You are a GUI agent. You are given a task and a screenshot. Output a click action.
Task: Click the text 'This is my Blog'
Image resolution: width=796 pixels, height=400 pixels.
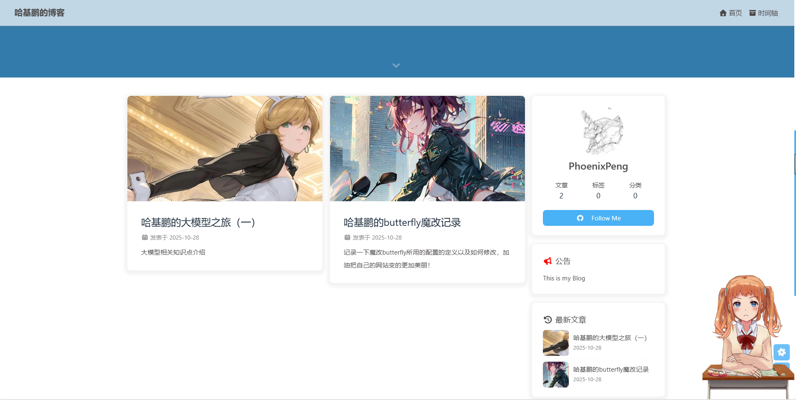click(x=564, y=278)
